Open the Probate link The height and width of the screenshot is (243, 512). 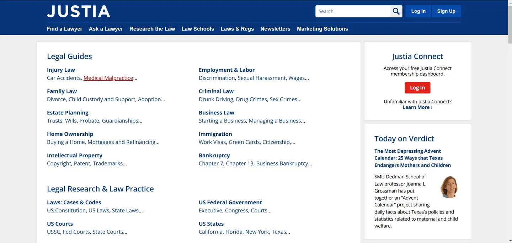click(x=89, y=120)
